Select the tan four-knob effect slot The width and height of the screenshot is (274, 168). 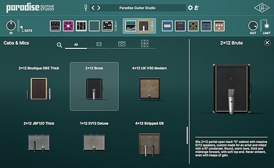219,26
